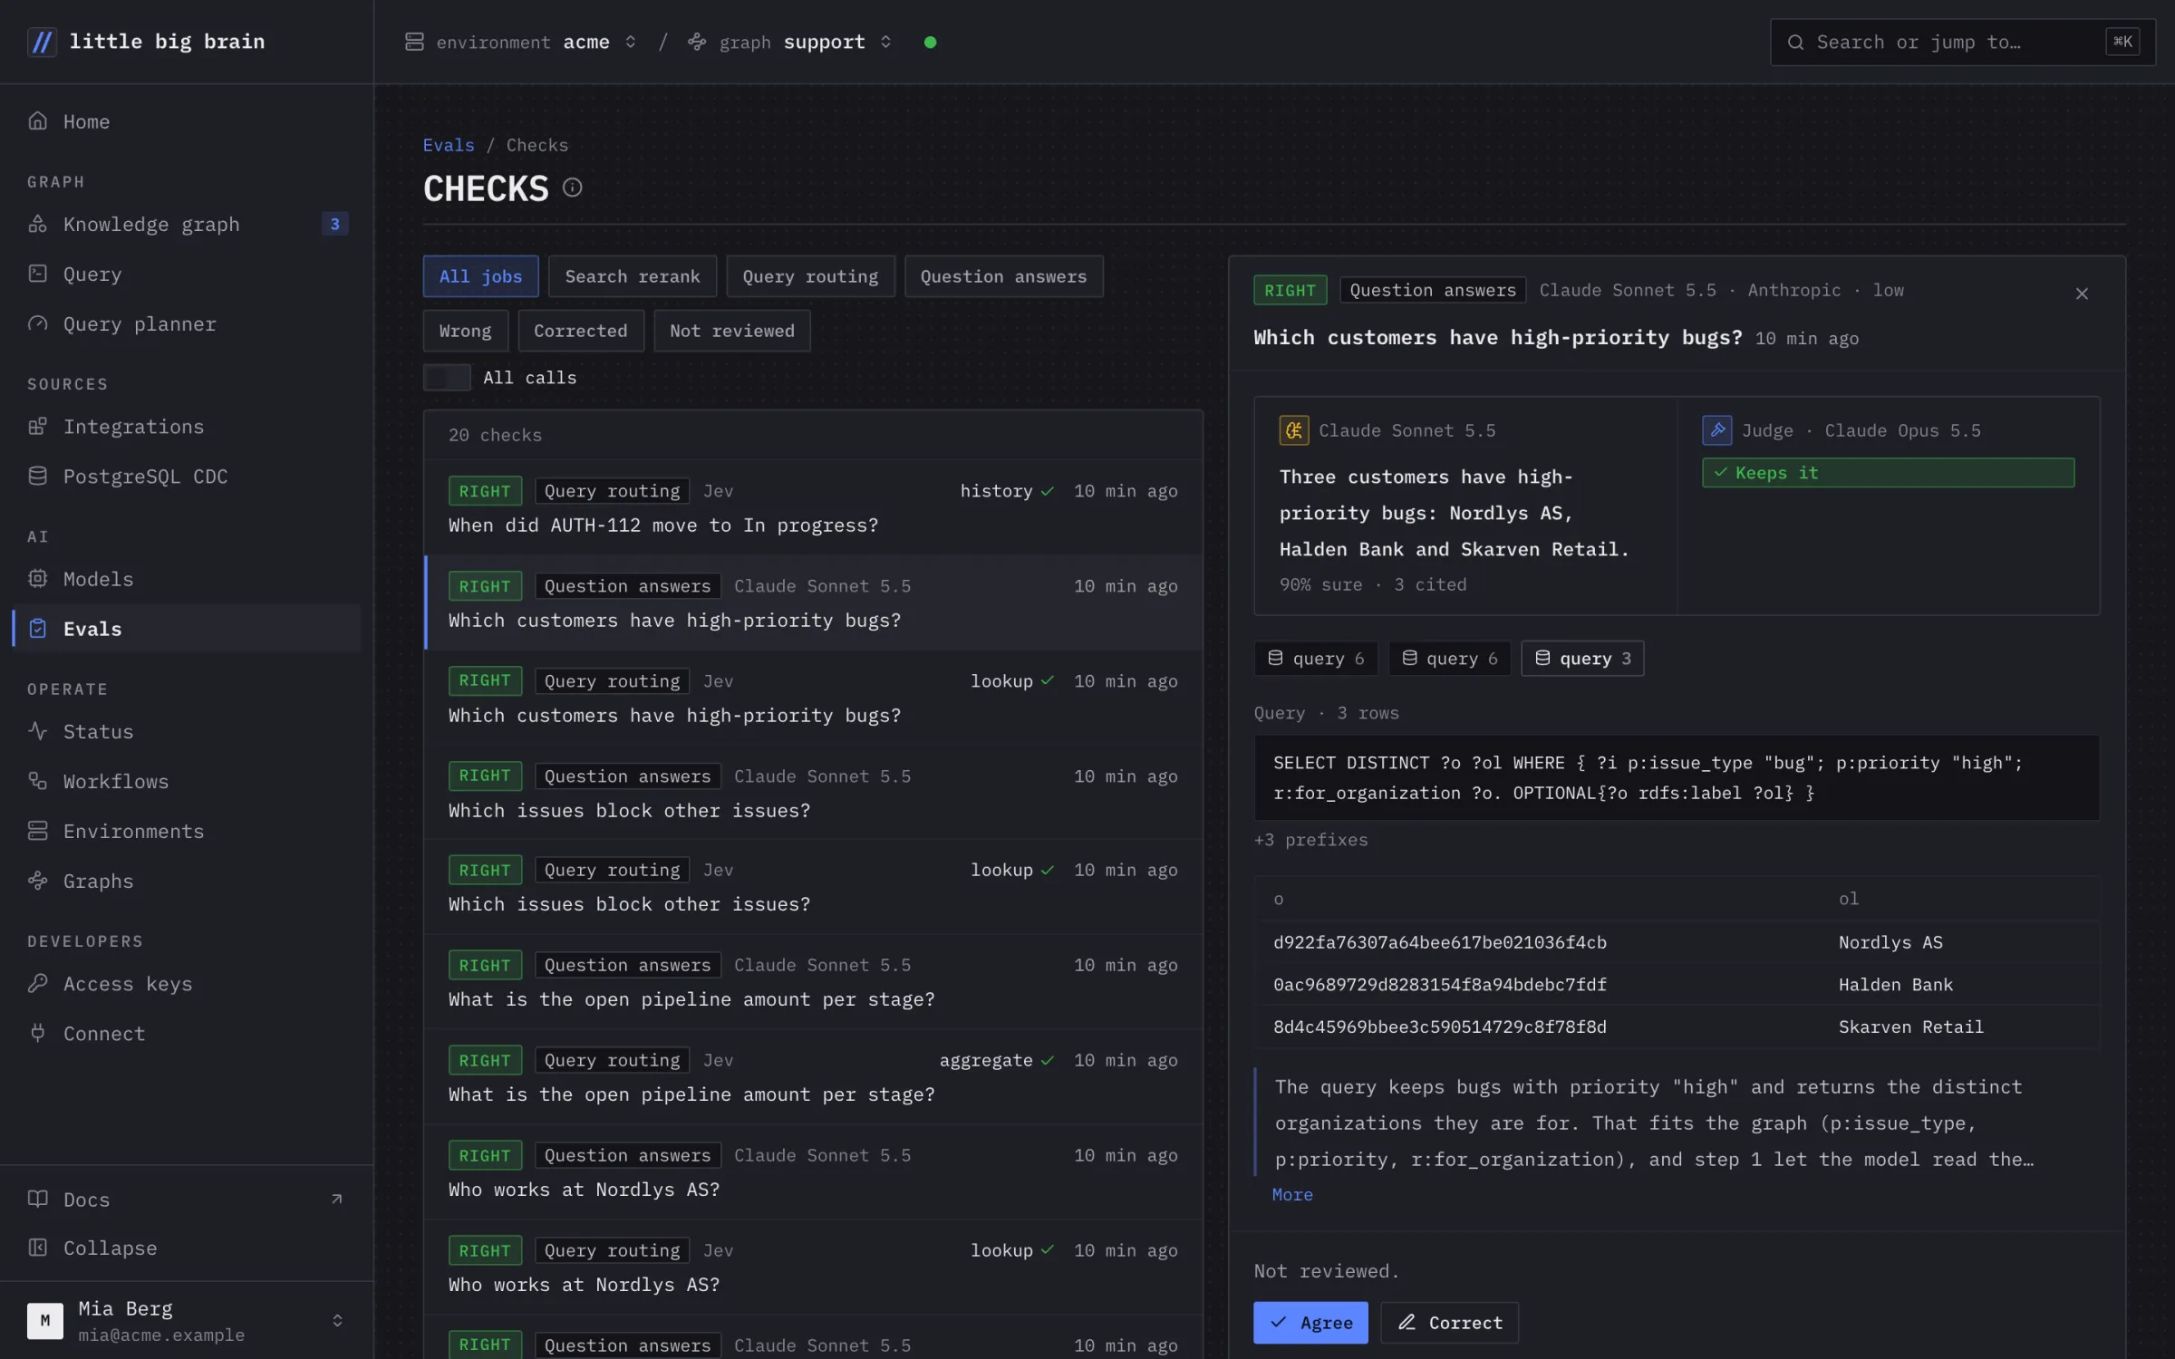Open Environments in the sidebar
The image size is (2175, 1359).
tap(186, 831)
